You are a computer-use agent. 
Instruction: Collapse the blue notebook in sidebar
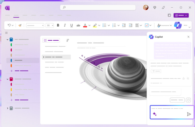8,40
